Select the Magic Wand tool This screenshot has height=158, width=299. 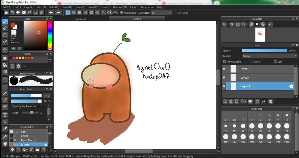pyautogui.click(x=5, y=93)
